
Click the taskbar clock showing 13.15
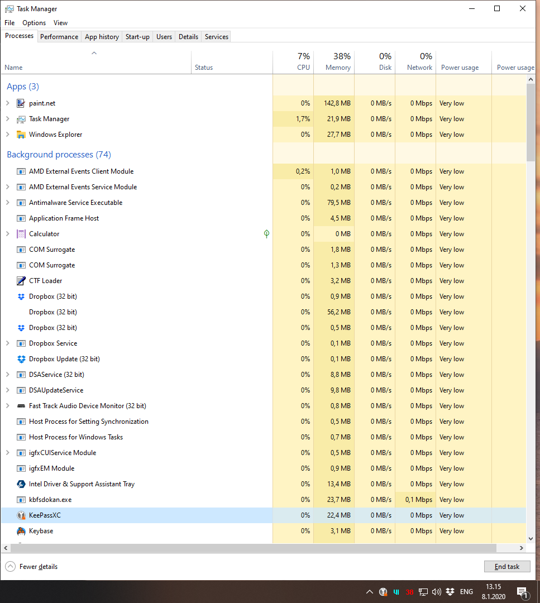point(494,591)
